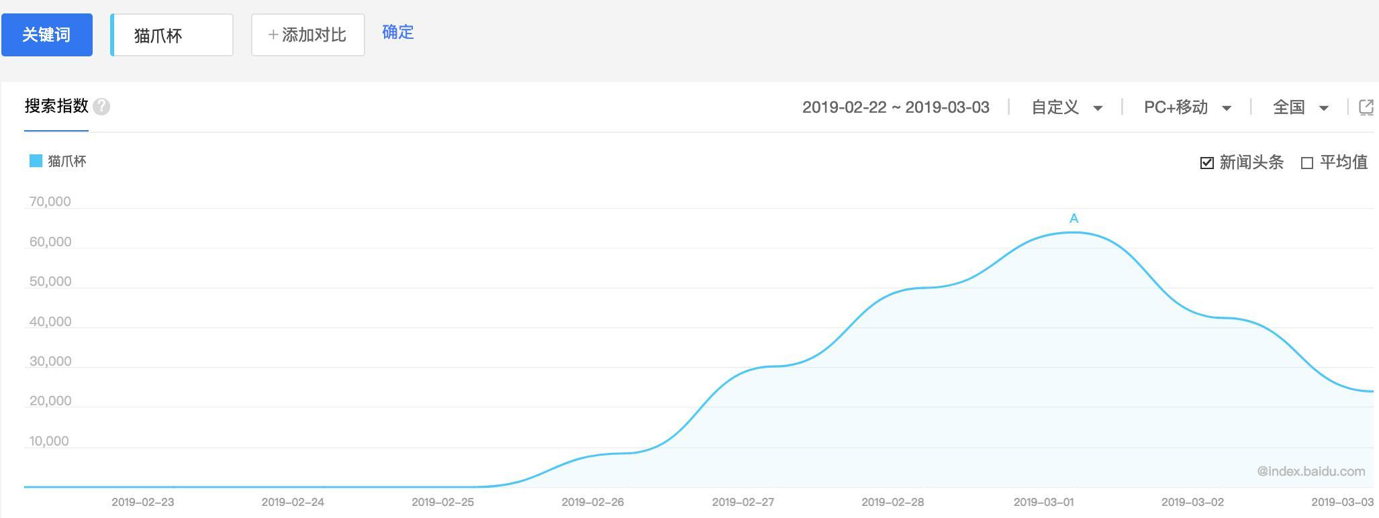This screenshot has height=518, width=1379.
Task: Toggle the 猫爪杯 legend series
Action: pyautogui.click(x=58, y=161)
